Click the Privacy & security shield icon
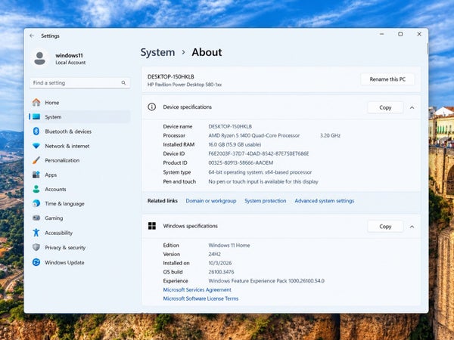This screenshot has width=454, height=340. click(36, 248)
